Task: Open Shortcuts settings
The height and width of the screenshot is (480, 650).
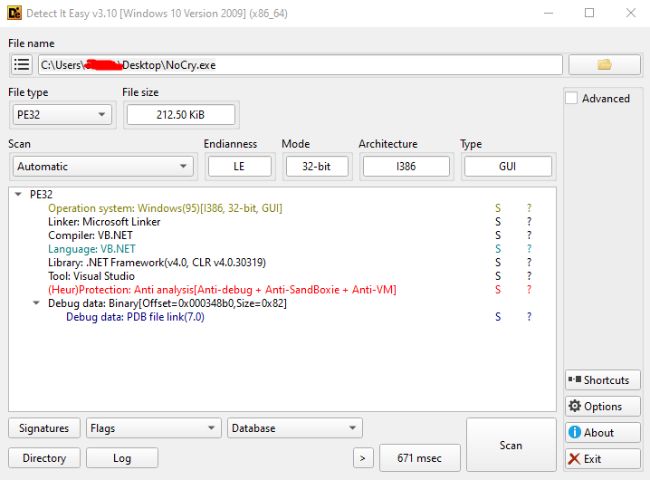Action: coord(602,380)
